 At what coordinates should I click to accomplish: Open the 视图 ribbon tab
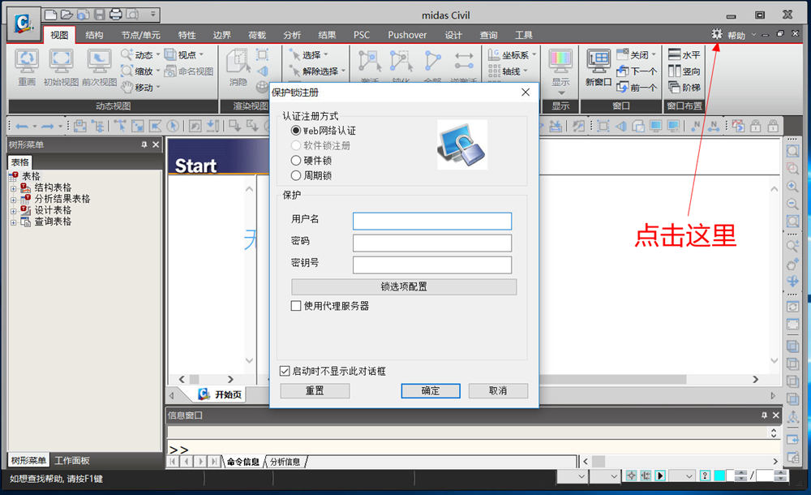click(x=59, y=35)
